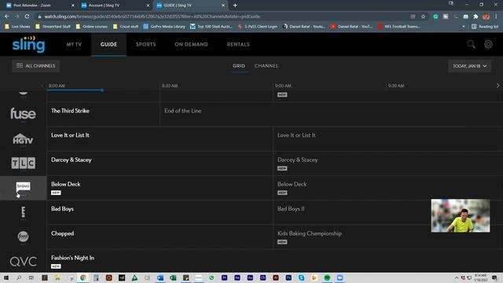The width and height of the screenshot is (503, 283).
Task: Click the taskbar search icon
Action: (19, 277)
